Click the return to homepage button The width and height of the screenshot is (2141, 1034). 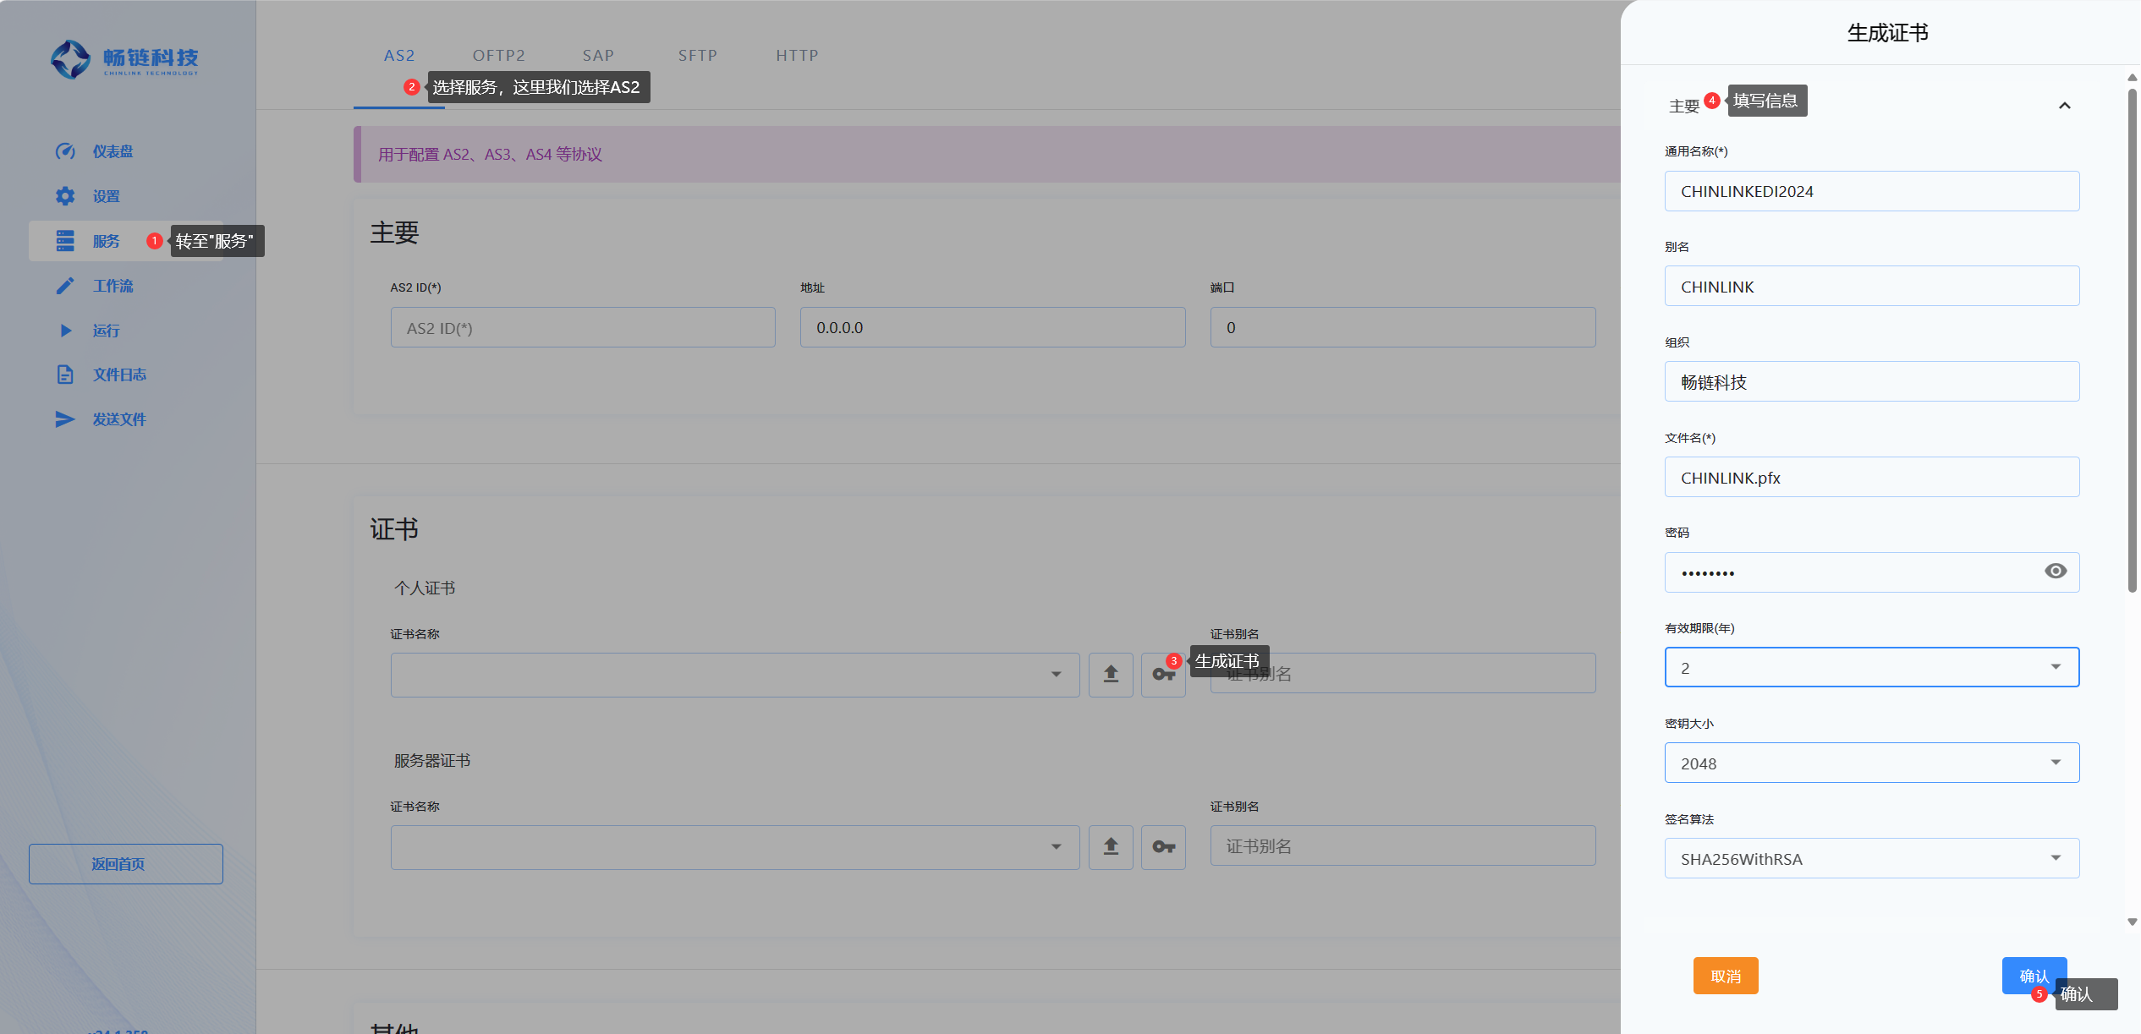point(126,863)
